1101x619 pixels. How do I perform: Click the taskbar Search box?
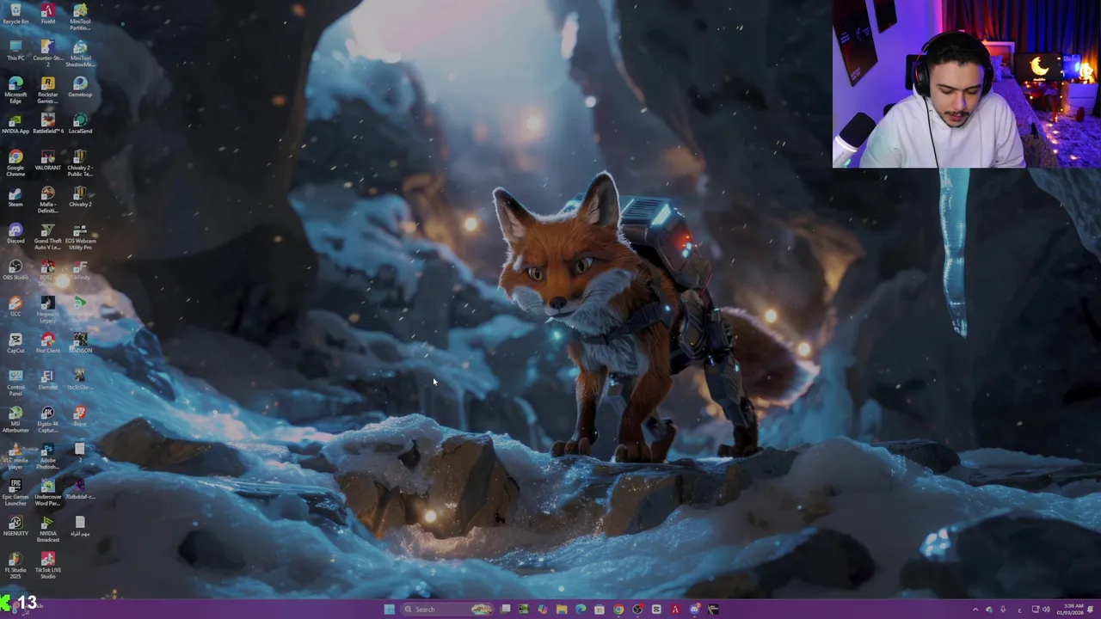tap(446, 610)
